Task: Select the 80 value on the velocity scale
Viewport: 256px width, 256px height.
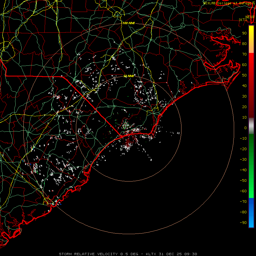Action: pos(244,44)
